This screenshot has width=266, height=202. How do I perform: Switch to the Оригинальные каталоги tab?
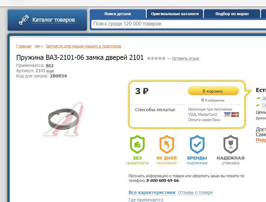click(175, 14)
